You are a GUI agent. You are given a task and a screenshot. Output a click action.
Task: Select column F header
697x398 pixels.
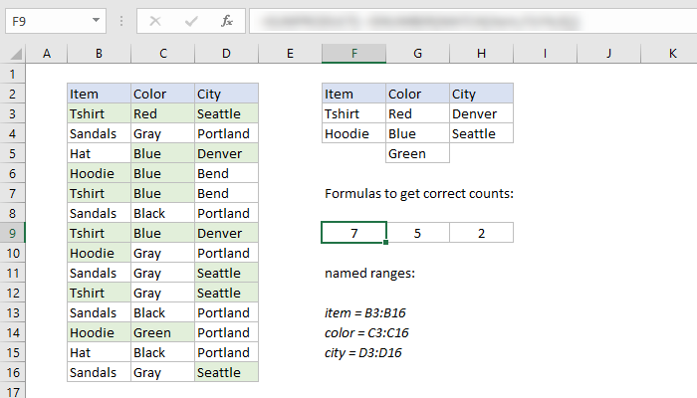point(353,54)
